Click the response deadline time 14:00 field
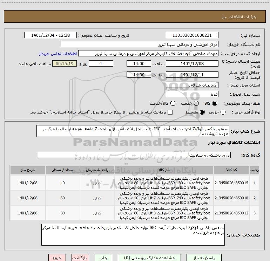 click(x=139, y=63)
